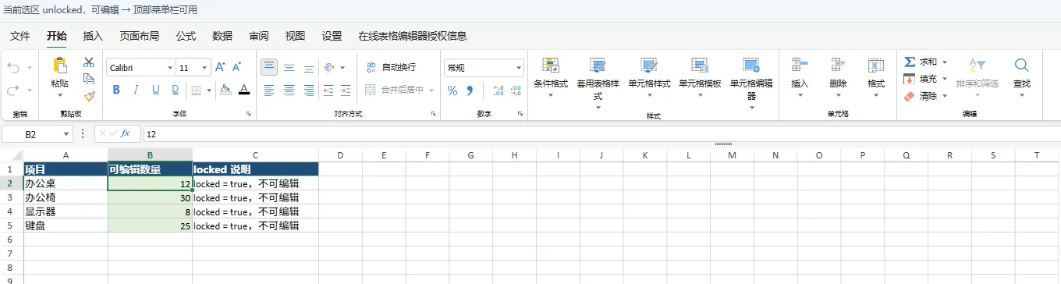1061x284 pixels.
Task: Click the fx insert function icon
Action: click(x=126, y=133)
